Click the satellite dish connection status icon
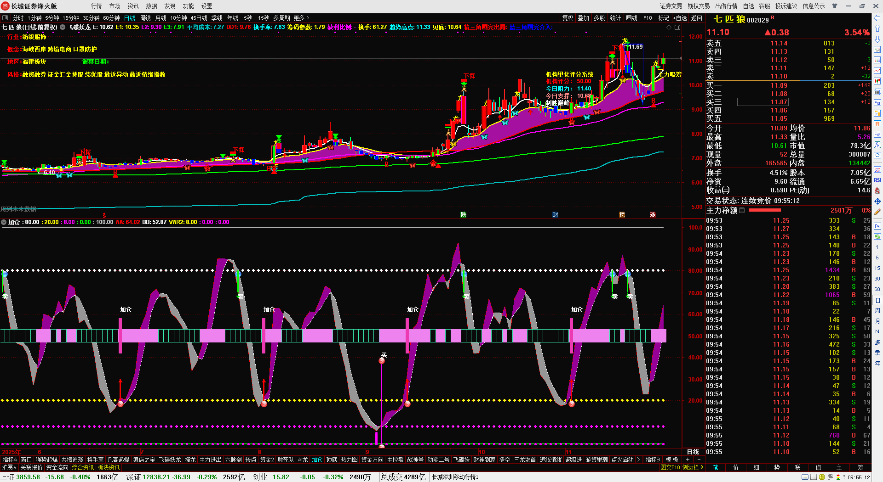Image resolution: width=883 pixels, height=482 pixels. click(831, 477)
